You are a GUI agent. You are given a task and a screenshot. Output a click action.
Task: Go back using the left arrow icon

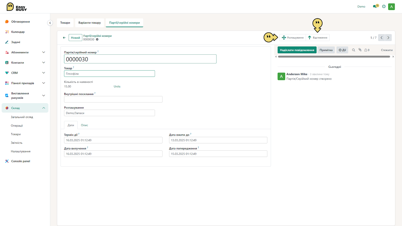coord(64,38)
